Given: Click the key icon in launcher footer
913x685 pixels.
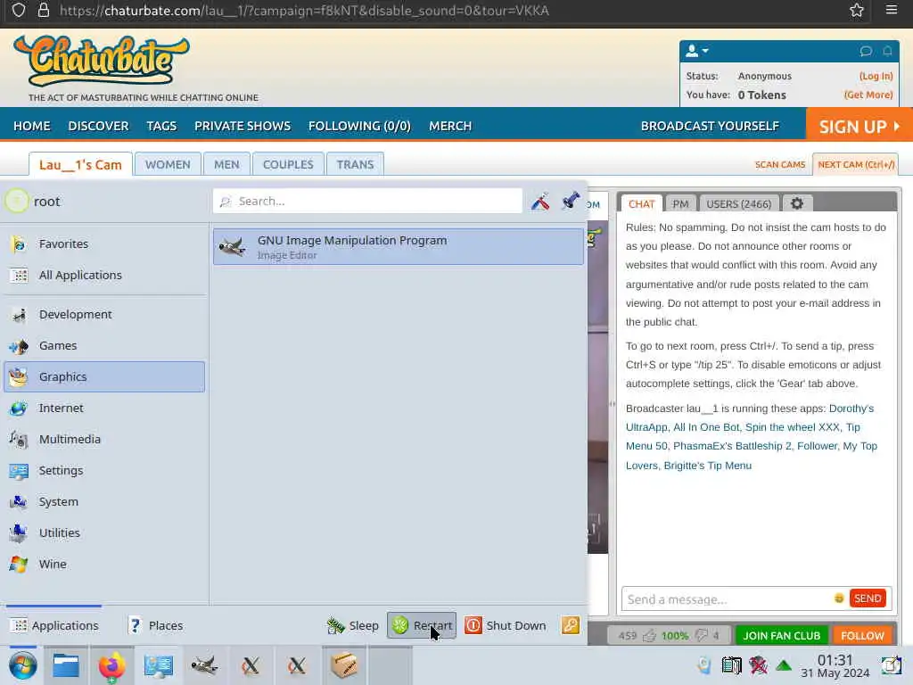Looking at the screenshot, I should 570,625.
